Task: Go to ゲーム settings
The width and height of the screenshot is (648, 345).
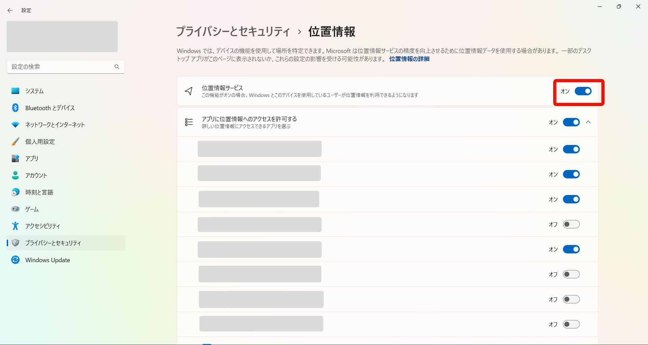Action: click(32, 209)
